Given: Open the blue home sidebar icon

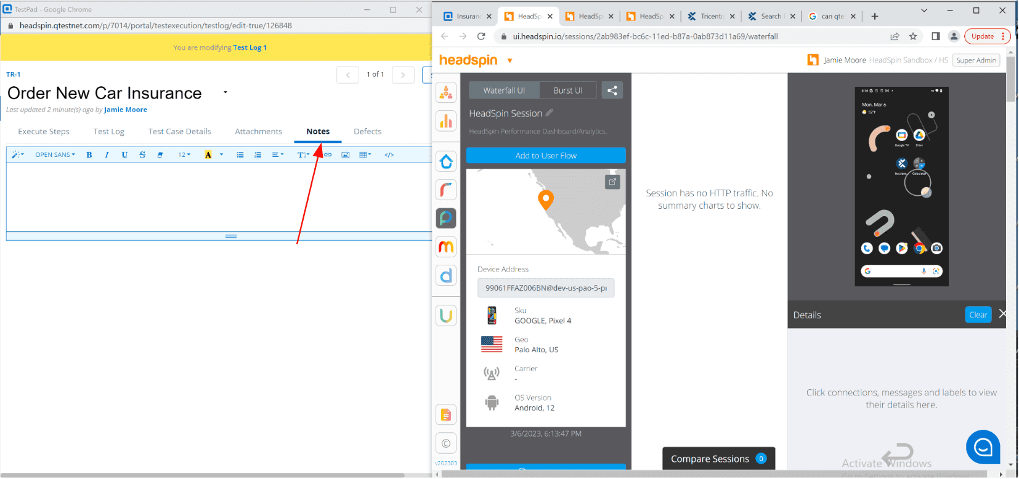Looking at the screenshot, I should coord(446,162).
